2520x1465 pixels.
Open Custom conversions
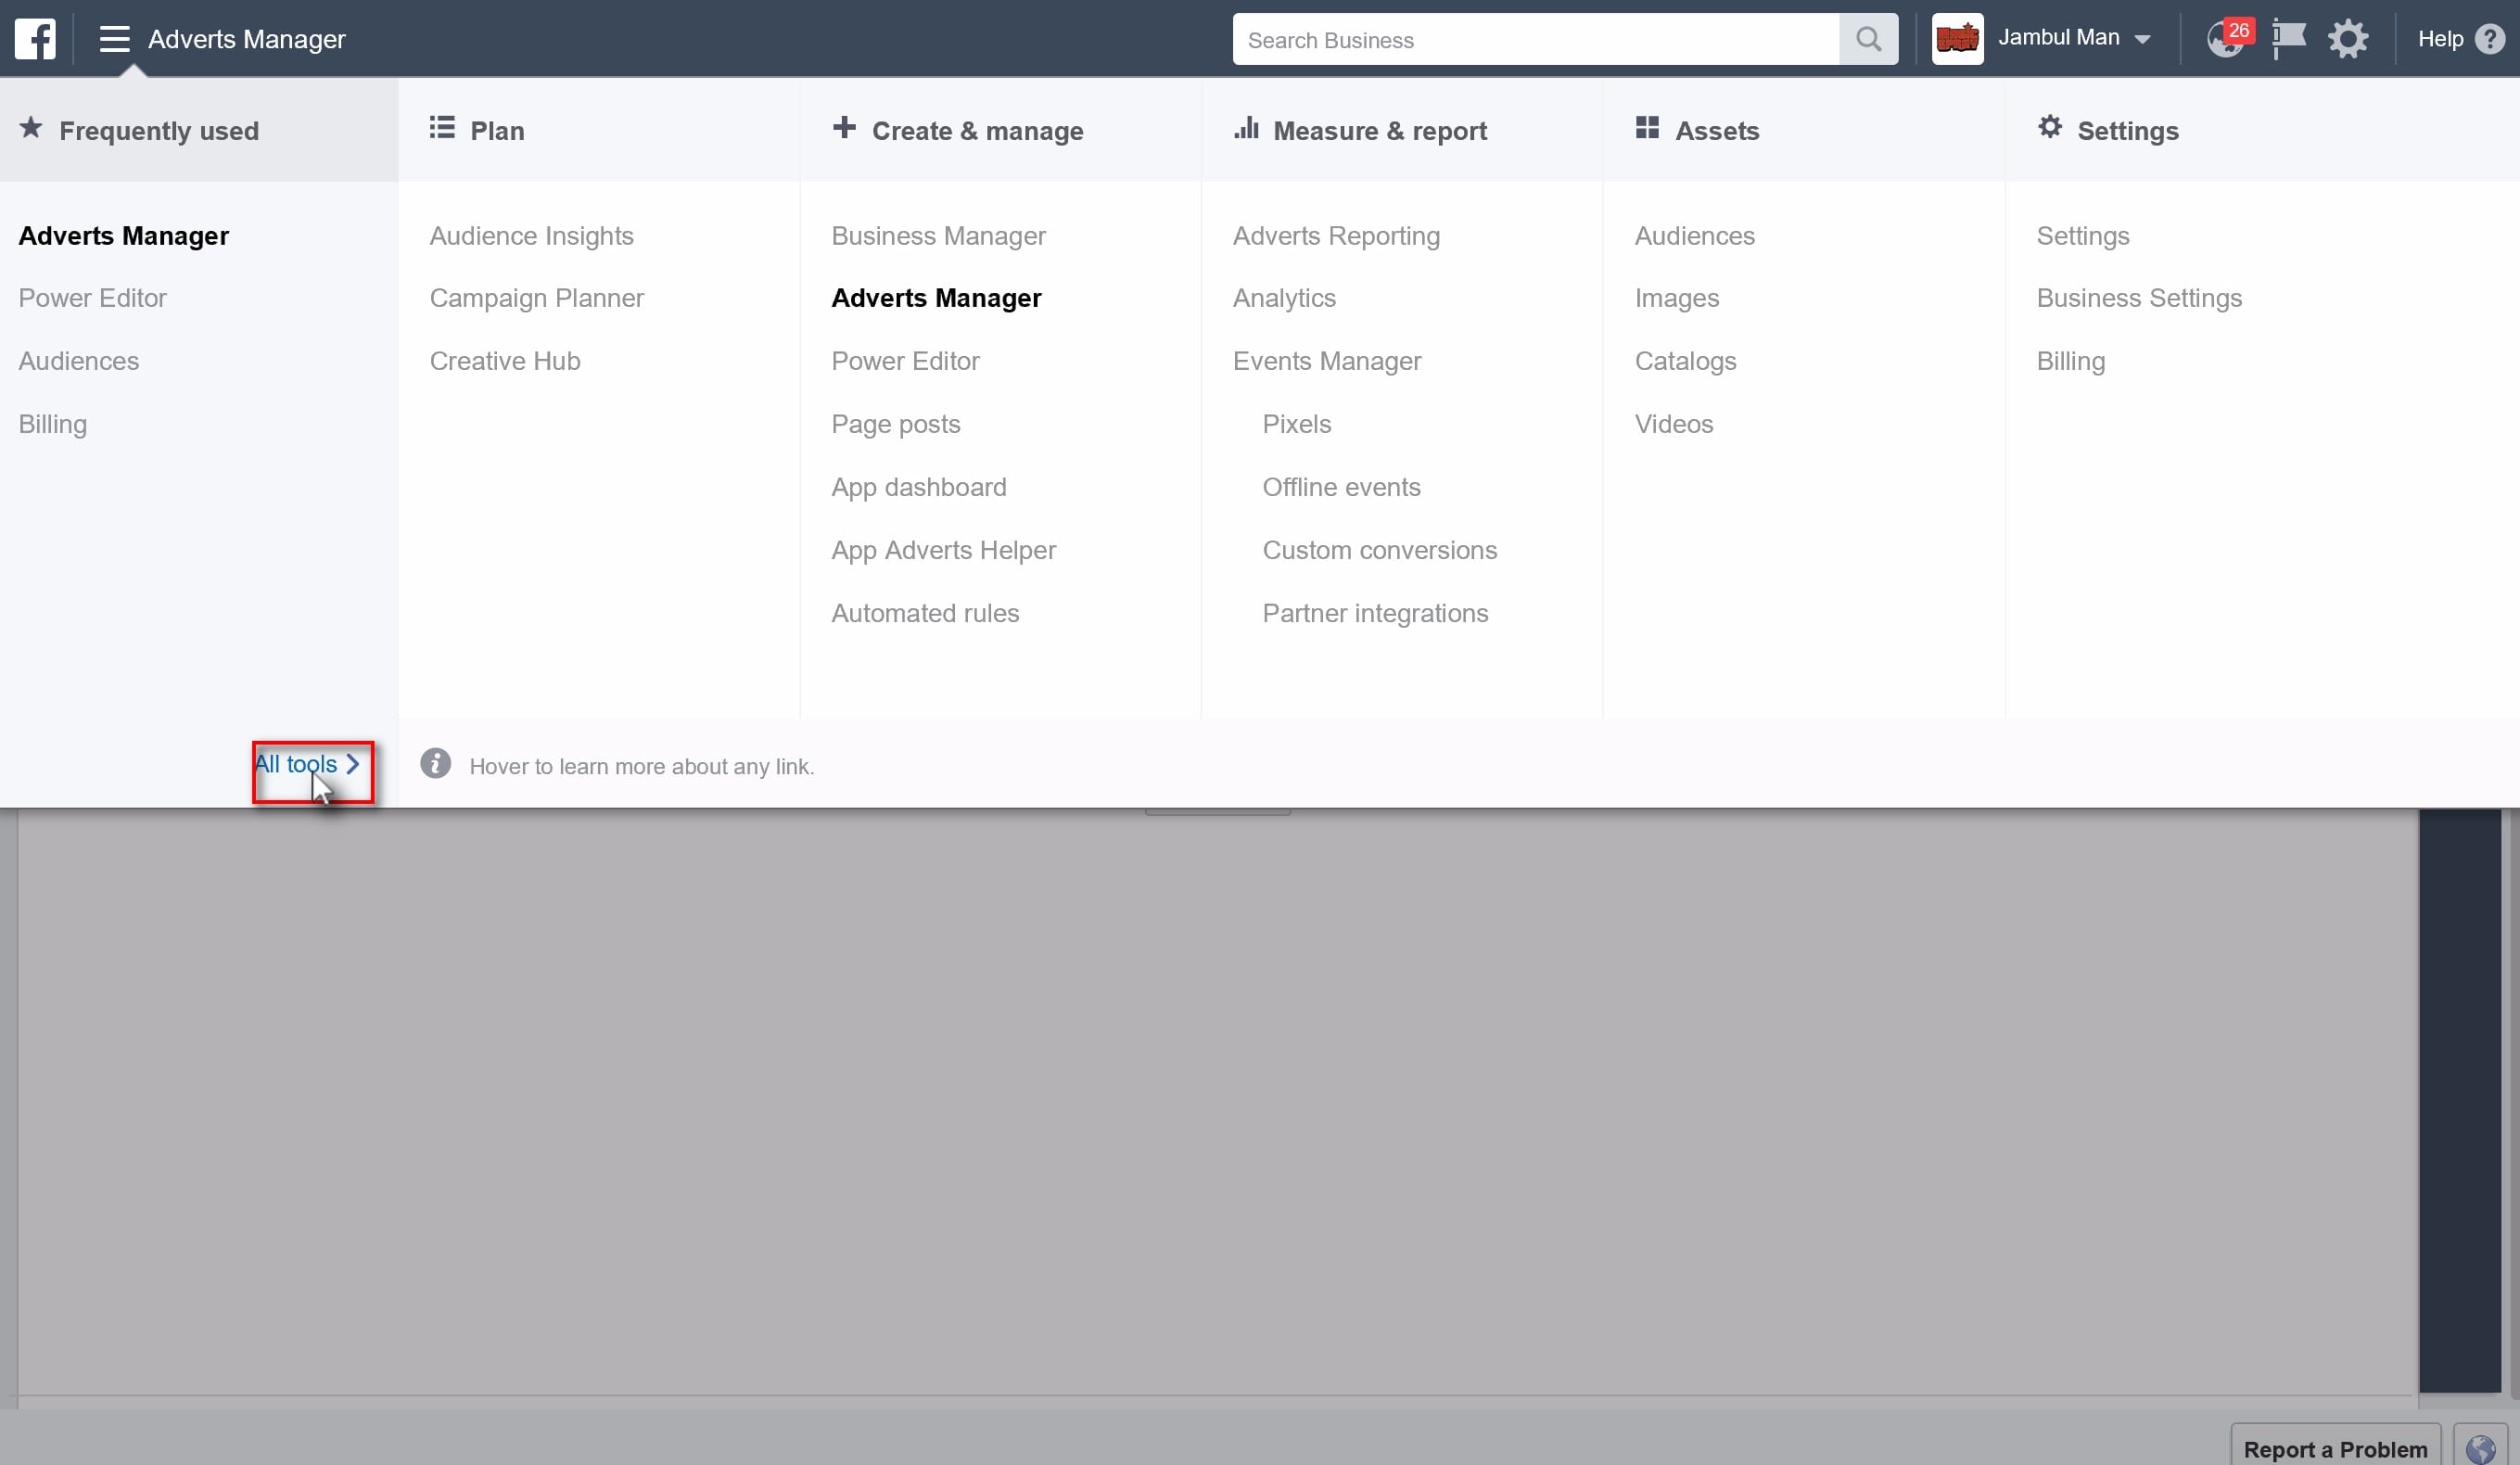[x=1379, y=550]
